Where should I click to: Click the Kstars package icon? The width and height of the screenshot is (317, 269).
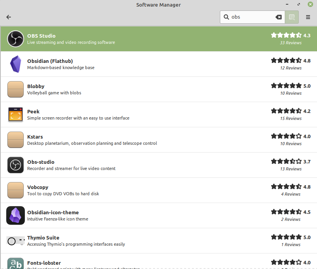16,140
